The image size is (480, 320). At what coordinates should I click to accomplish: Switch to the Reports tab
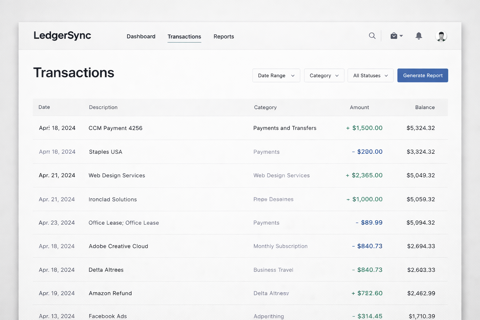pos(224,37)
